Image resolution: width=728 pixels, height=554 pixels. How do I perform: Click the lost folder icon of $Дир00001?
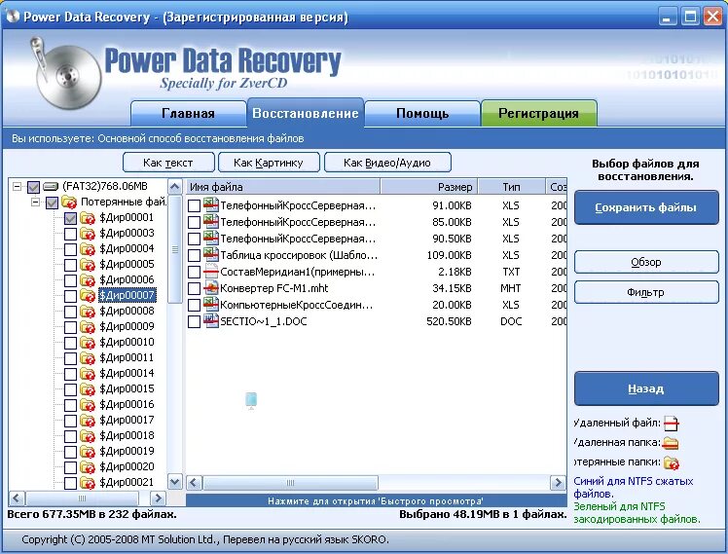[x=88, y=218]
